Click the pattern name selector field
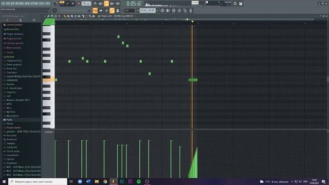The image size is (329, 185). point(148,10)
